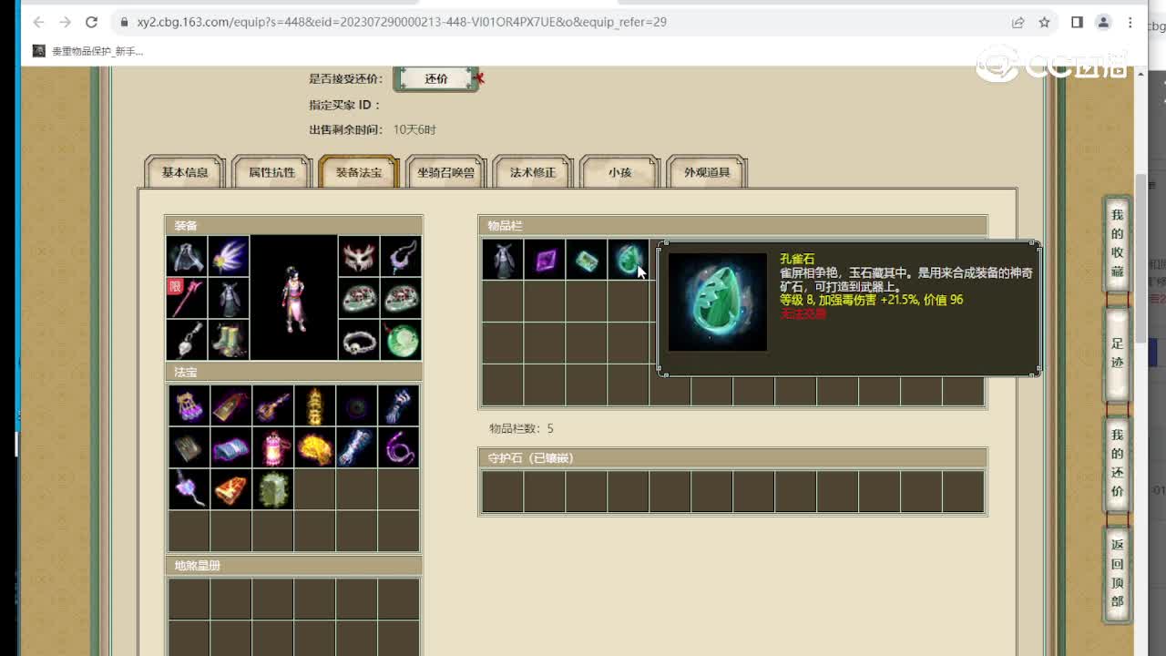Click the purple tassel treasure in 法宝
This screenshot has height=656, width=1166.
coord(189,405)
